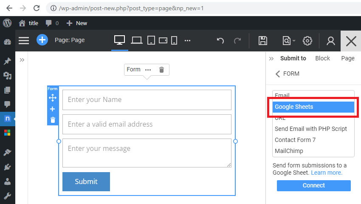Switch to the Page tab
This screenshot has height=204, width=361.
pos(348,58)
